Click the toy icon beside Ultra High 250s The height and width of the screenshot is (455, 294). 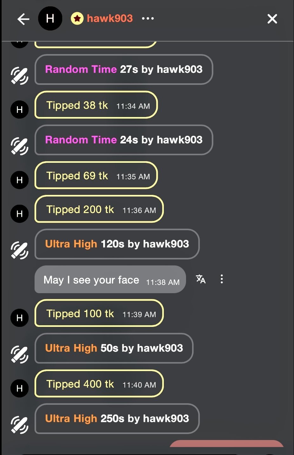(19, 425)
